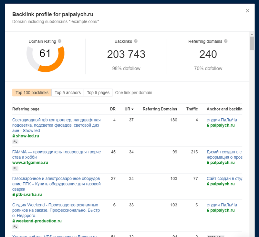The image size is (259, 237).
Task: Click the RU country badge under artgamma.ru
Action: pyautogui.click(x=15, y=168)
